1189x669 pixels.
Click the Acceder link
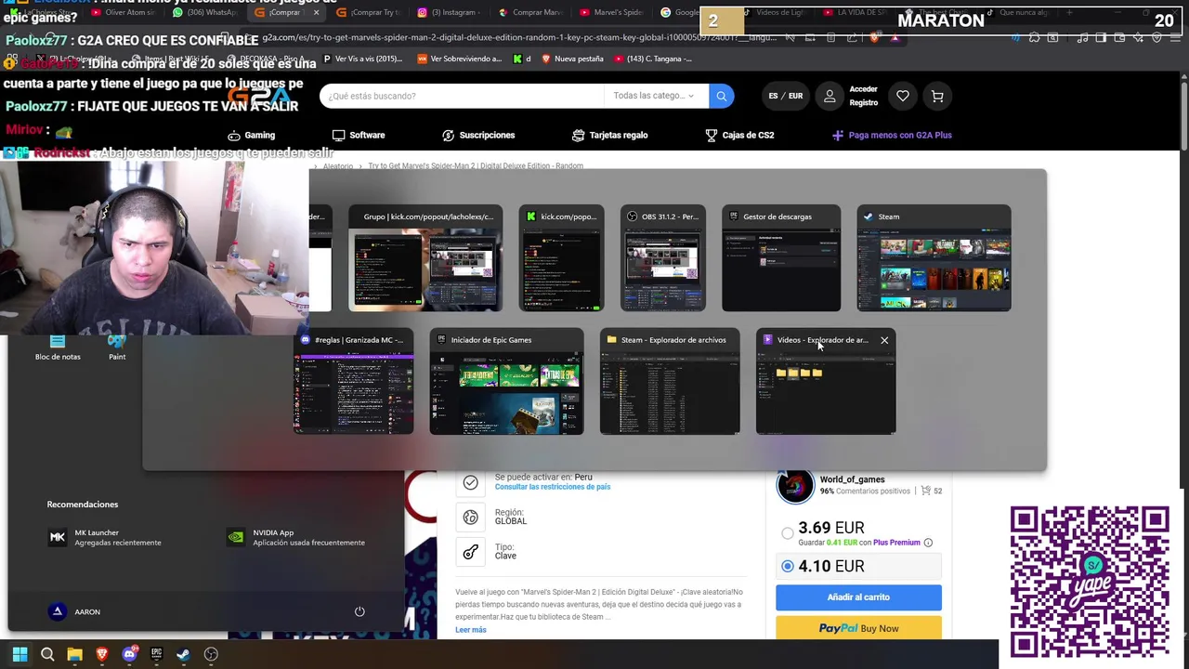click(863, 89)
